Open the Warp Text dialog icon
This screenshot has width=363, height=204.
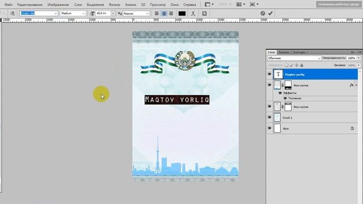pyautogui.click(x=193, y=14)
